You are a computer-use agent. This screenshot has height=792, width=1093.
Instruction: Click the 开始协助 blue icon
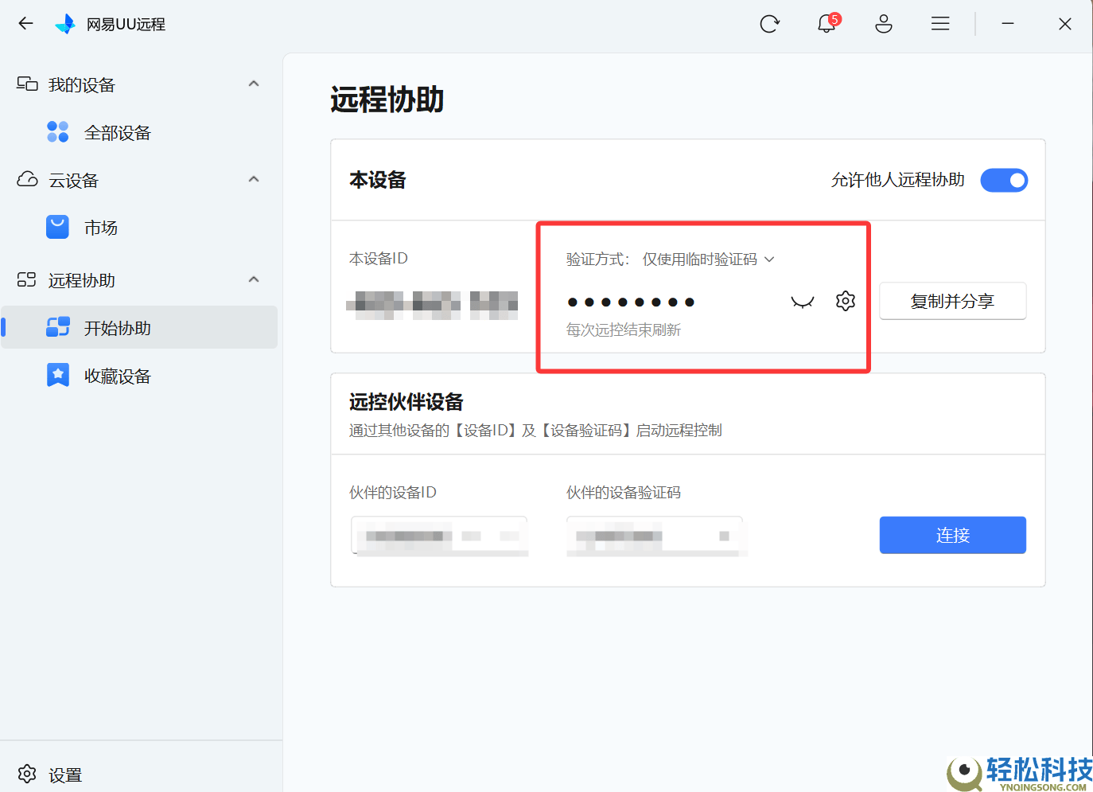[x=58, y=327]
